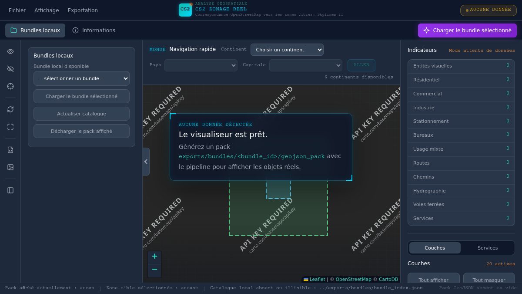The height and width of the screenshot is (294, 522).
Task: Click Zone cible sélectionnée status entry
Action: 152,288
